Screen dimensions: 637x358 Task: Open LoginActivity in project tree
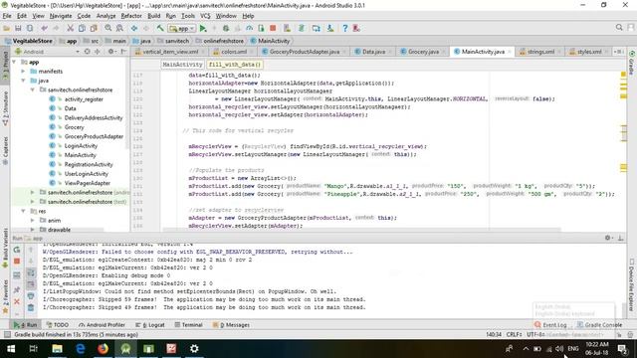point(81,146)
